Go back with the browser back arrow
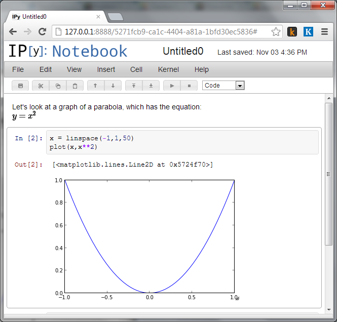This screenshot has width=337, height=322. coord(13,32)
